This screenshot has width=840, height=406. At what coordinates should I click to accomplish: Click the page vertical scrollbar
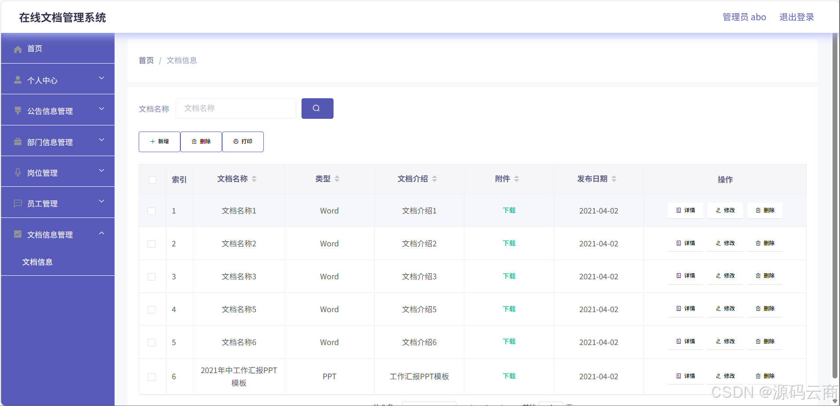click(x=835, y=205)
